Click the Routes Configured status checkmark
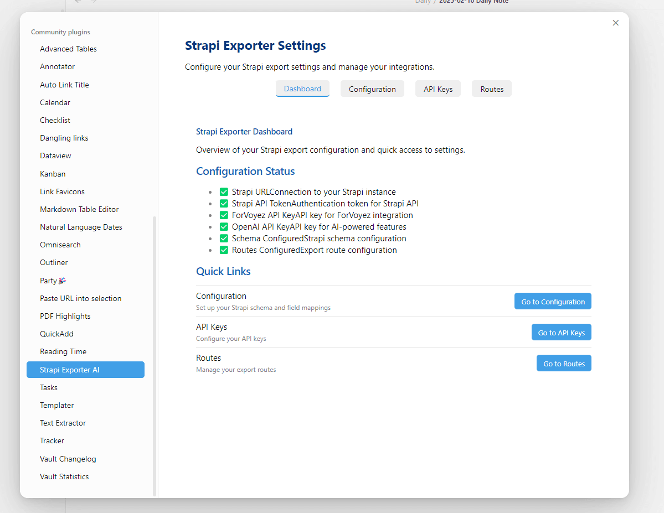This screenshot has width=664, height=513. point(224,250)
